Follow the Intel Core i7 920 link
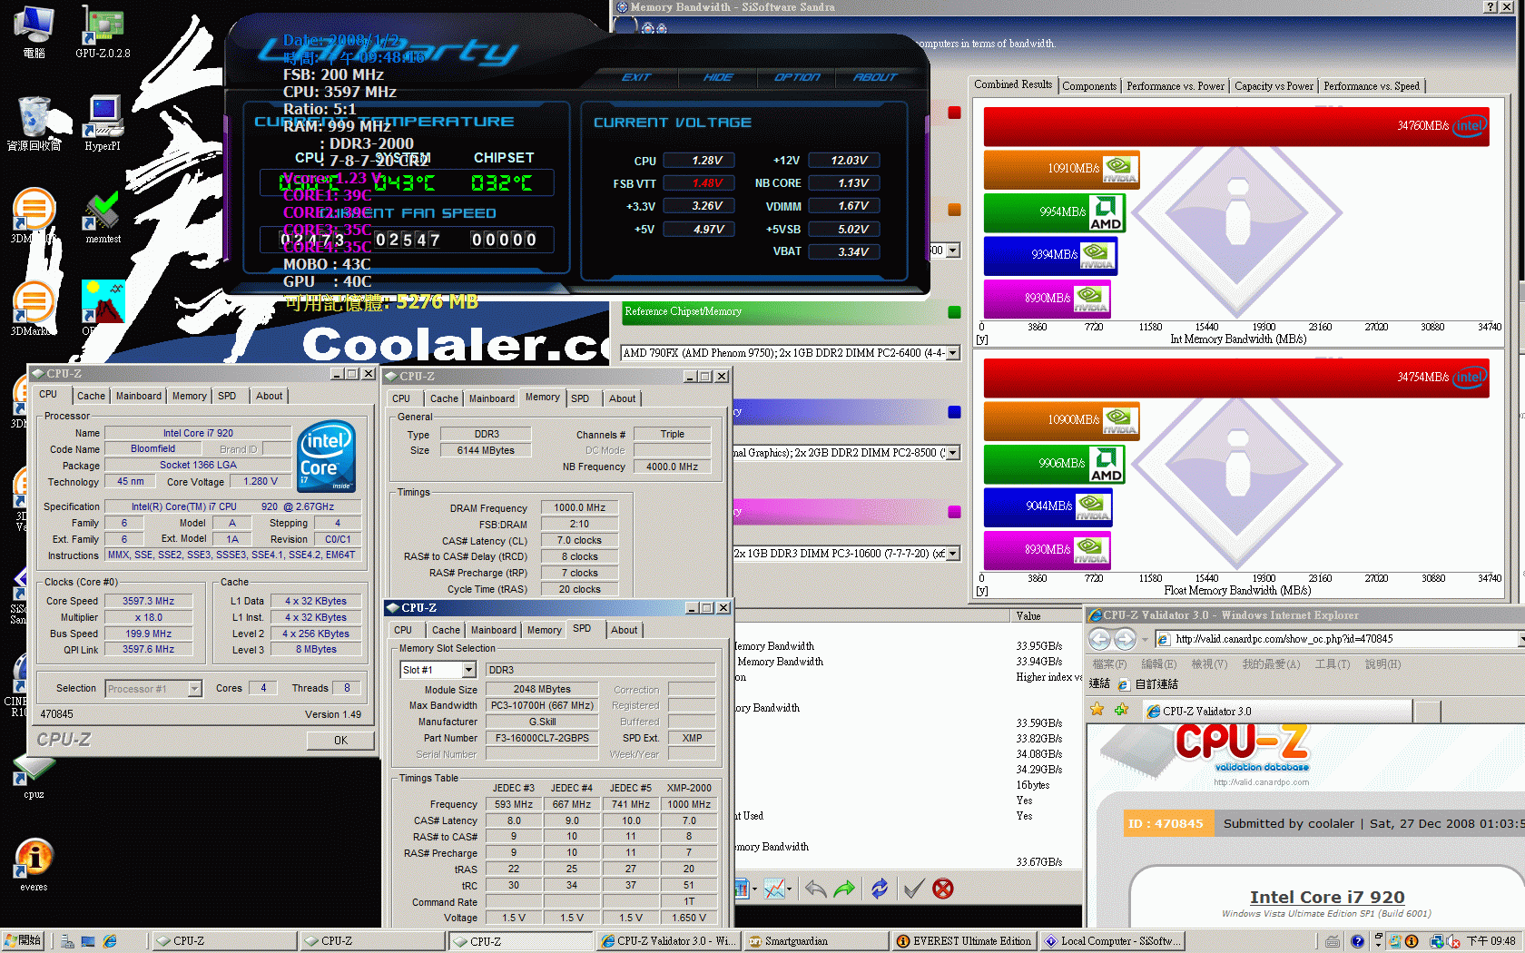The image size is (1525, 953). (x=1326, y=897)
